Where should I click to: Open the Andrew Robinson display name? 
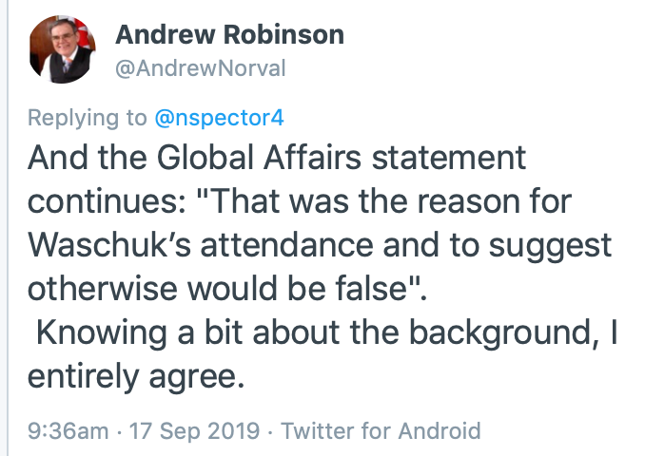229,35
